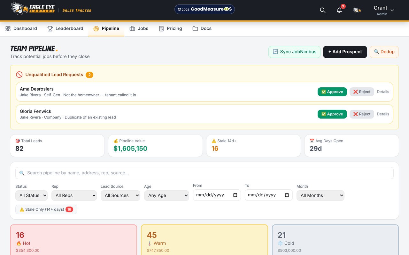Click Add Prospect button
The height and width of the screenshot is (255, 409).
345,52
